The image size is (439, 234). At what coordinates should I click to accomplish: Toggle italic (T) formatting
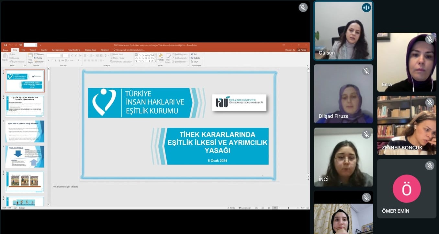coord(52,61)
